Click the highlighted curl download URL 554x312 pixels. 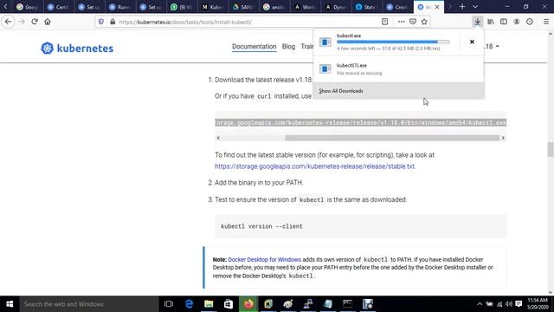360,122
